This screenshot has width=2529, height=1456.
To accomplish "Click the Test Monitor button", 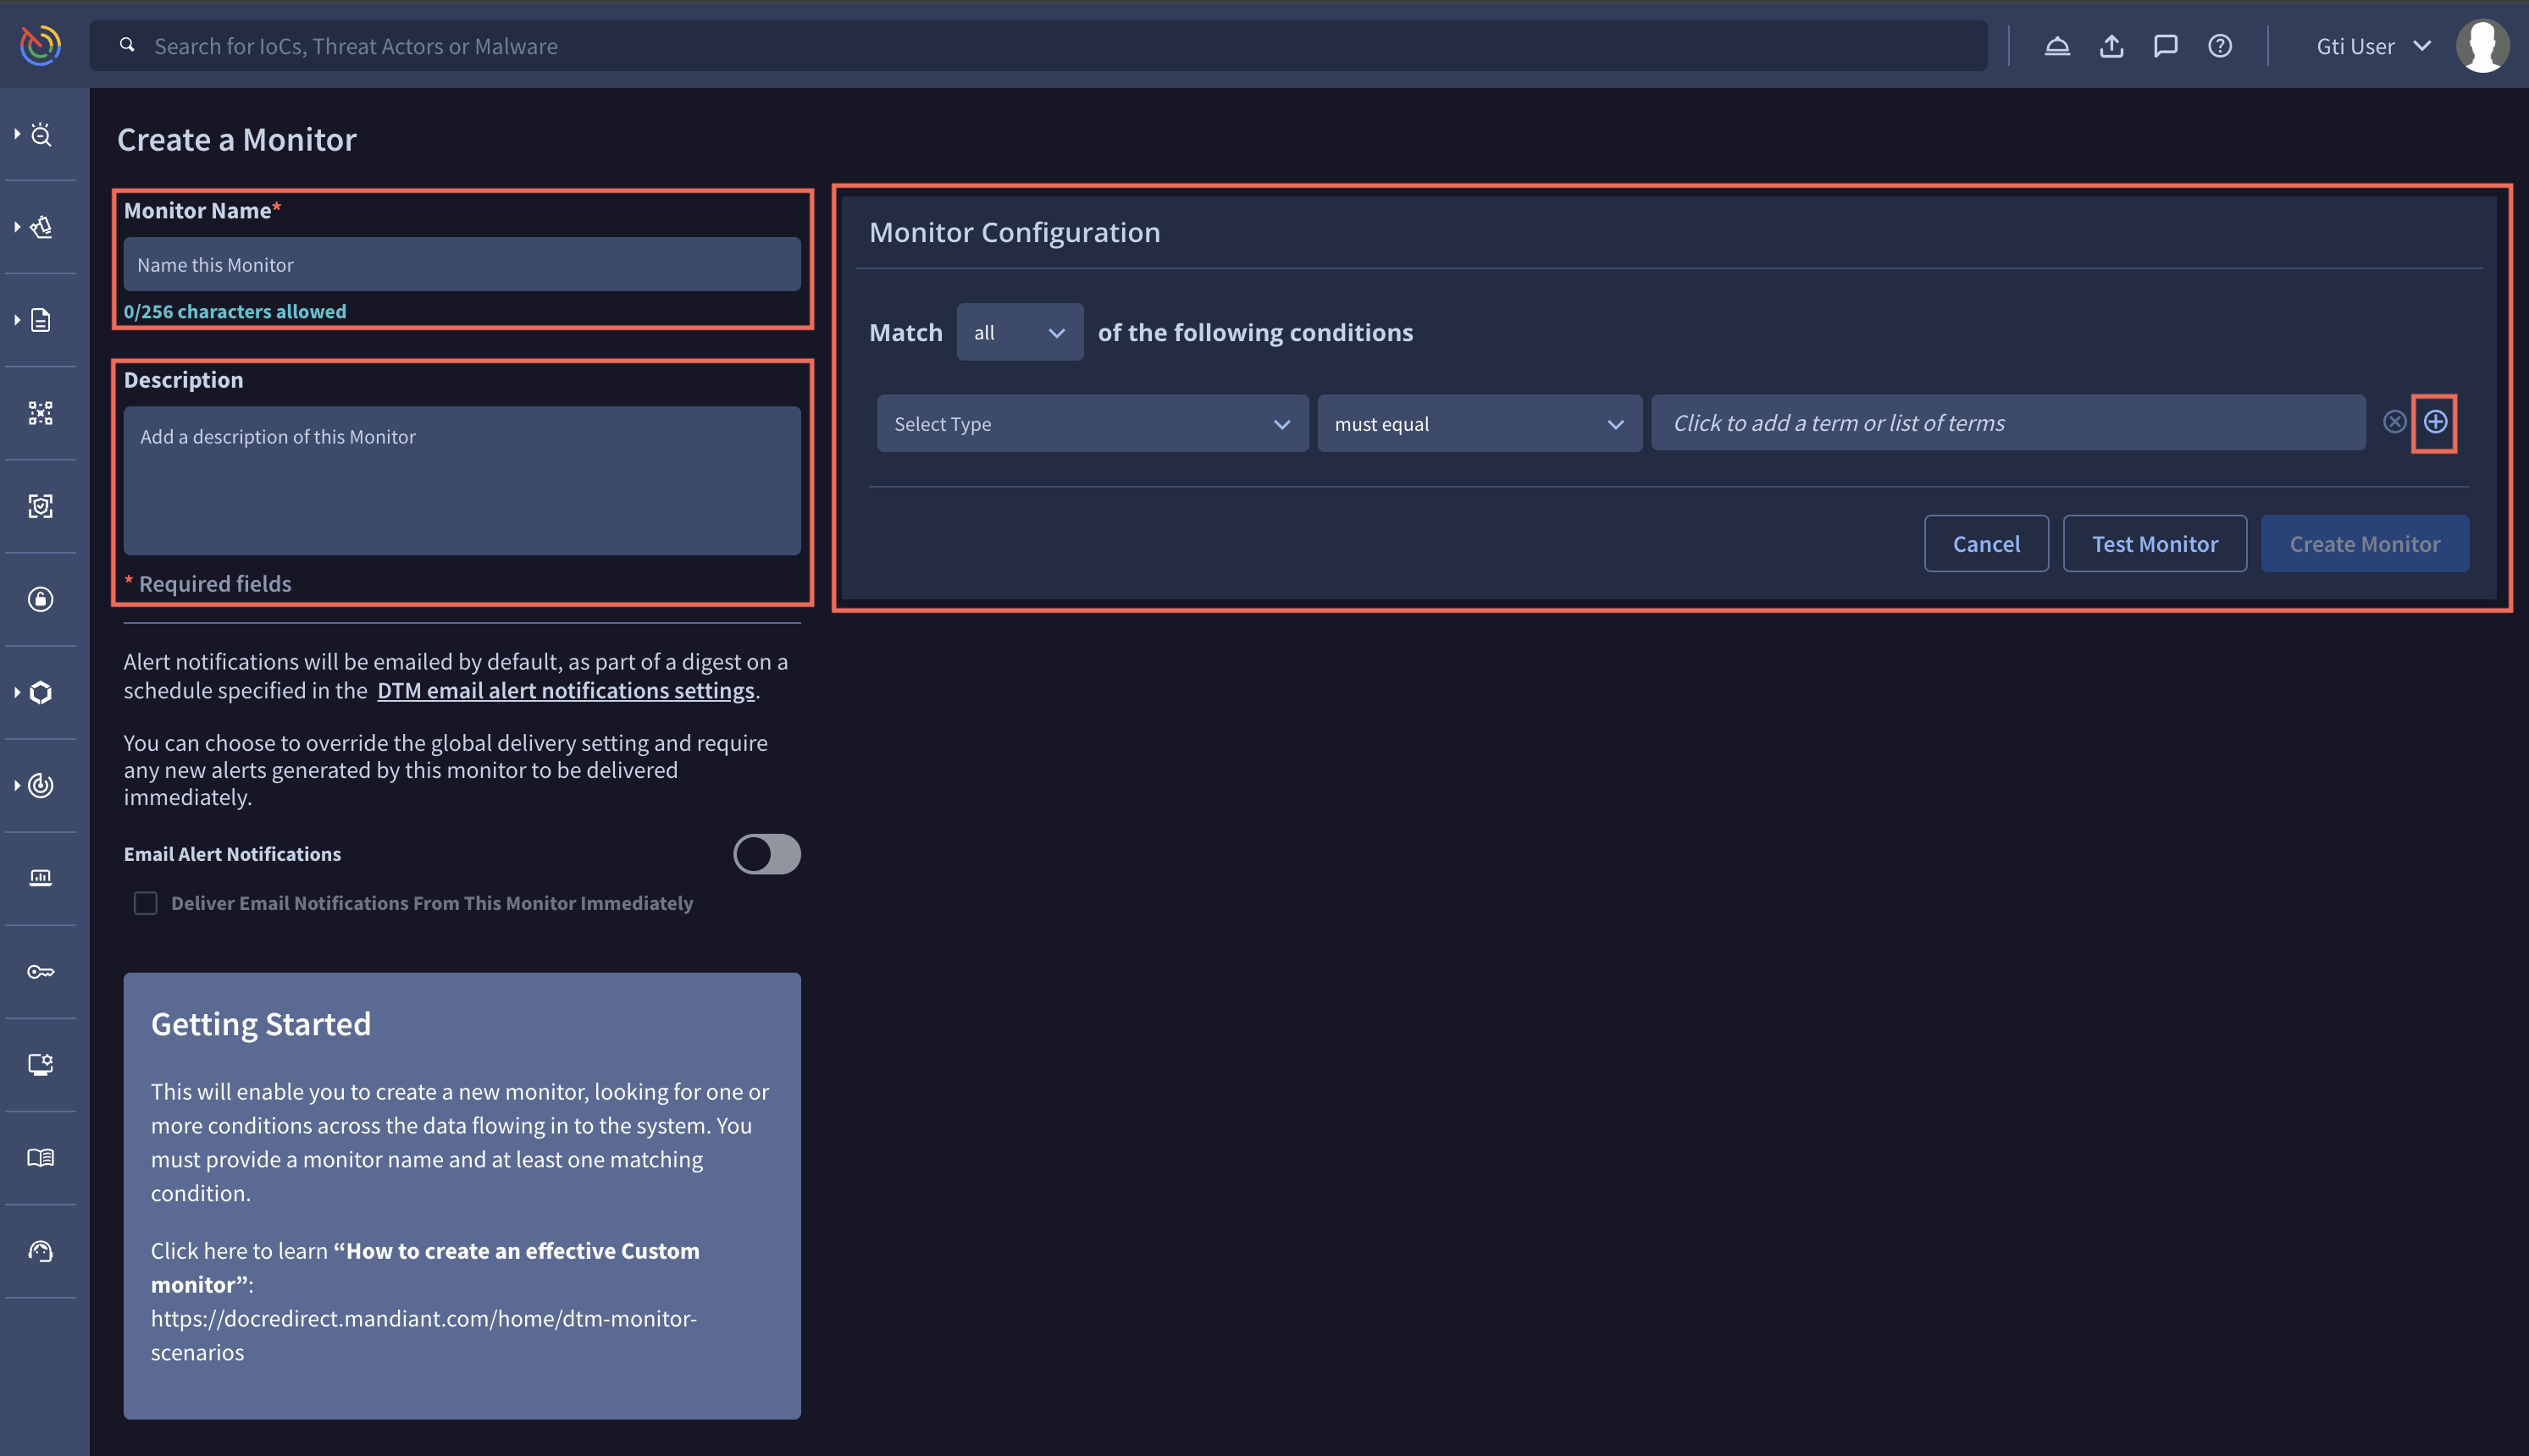I will (x=2155, y=544).
